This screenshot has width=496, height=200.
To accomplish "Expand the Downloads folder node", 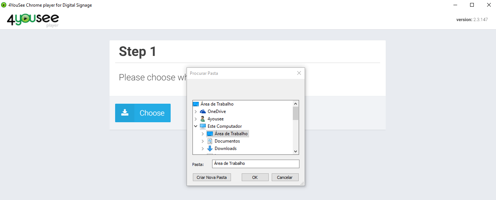I will (203, 149).
